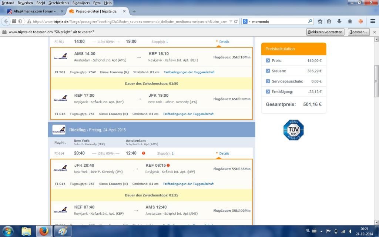Click the orange smiley icon in the toolbar

(360, 21)
